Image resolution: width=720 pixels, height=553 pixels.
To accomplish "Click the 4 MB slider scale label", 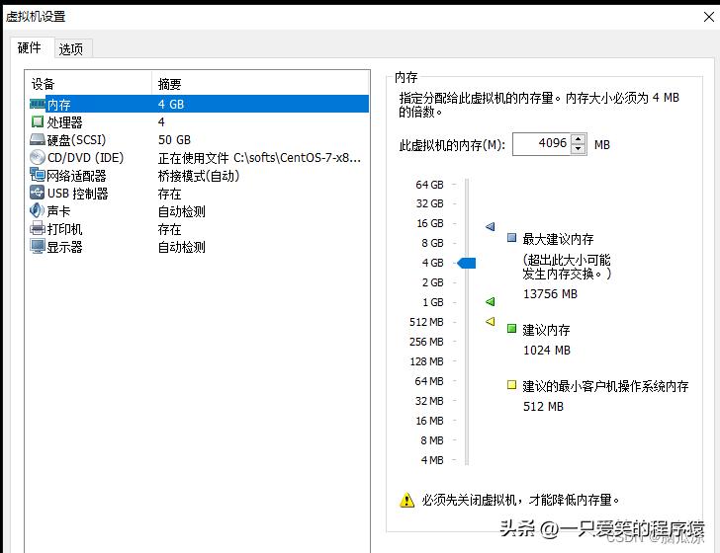I will click(x=431, y=460).
